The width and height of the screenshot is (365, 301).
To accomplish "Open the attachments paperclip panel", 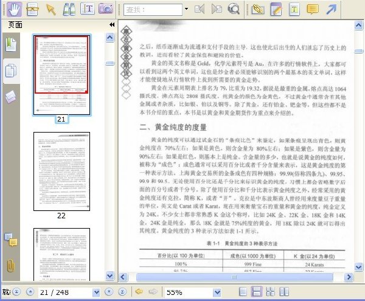I will click(10, 265).
